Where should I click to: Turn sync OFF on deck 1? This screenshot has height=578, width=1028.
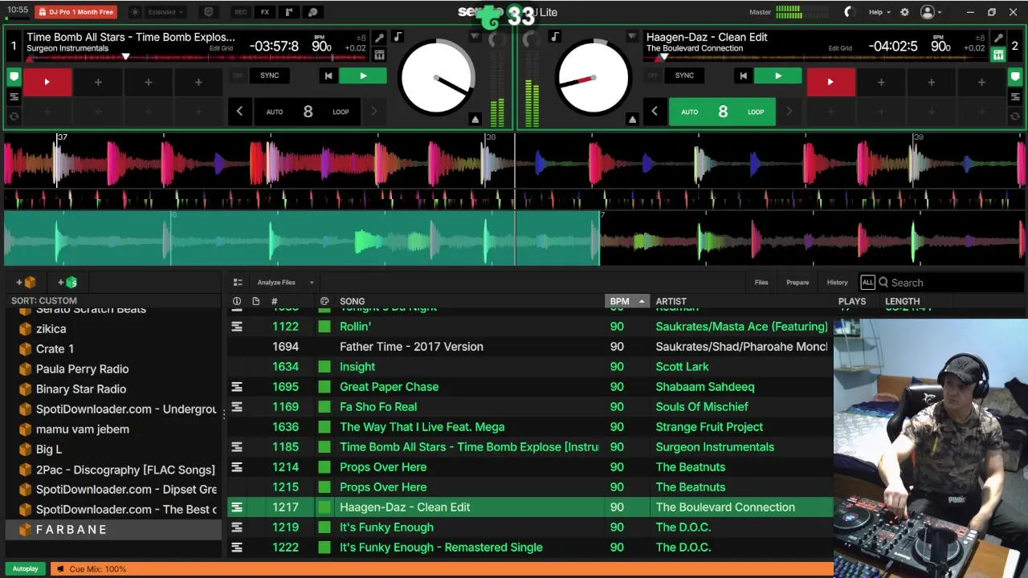point(238,75)
